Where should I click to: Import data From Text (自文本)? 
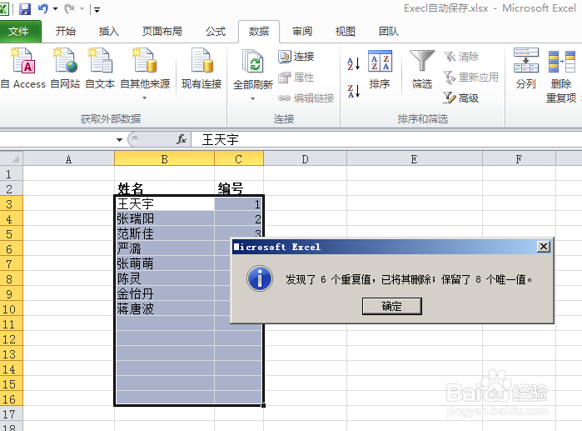click(100, 68)
